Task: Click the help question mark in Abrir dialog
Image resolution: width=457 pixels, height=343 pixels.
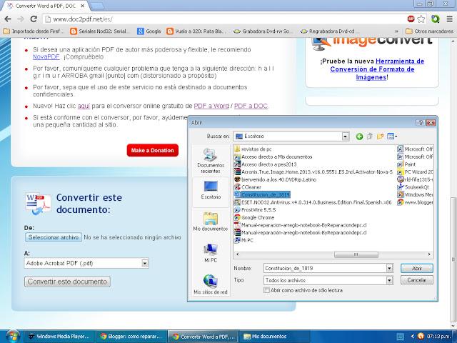Action: click(421, 123)
